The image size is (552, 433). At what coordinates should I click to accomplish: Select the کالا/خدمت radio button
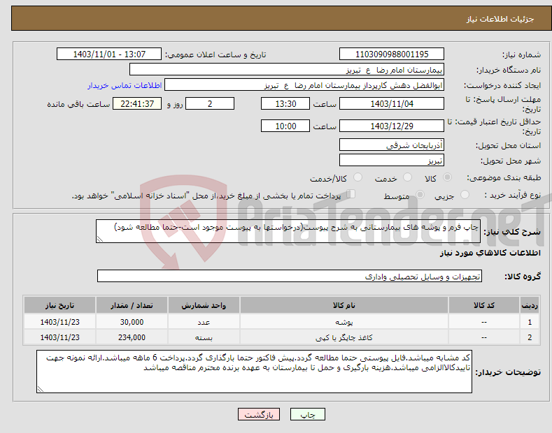358,177
